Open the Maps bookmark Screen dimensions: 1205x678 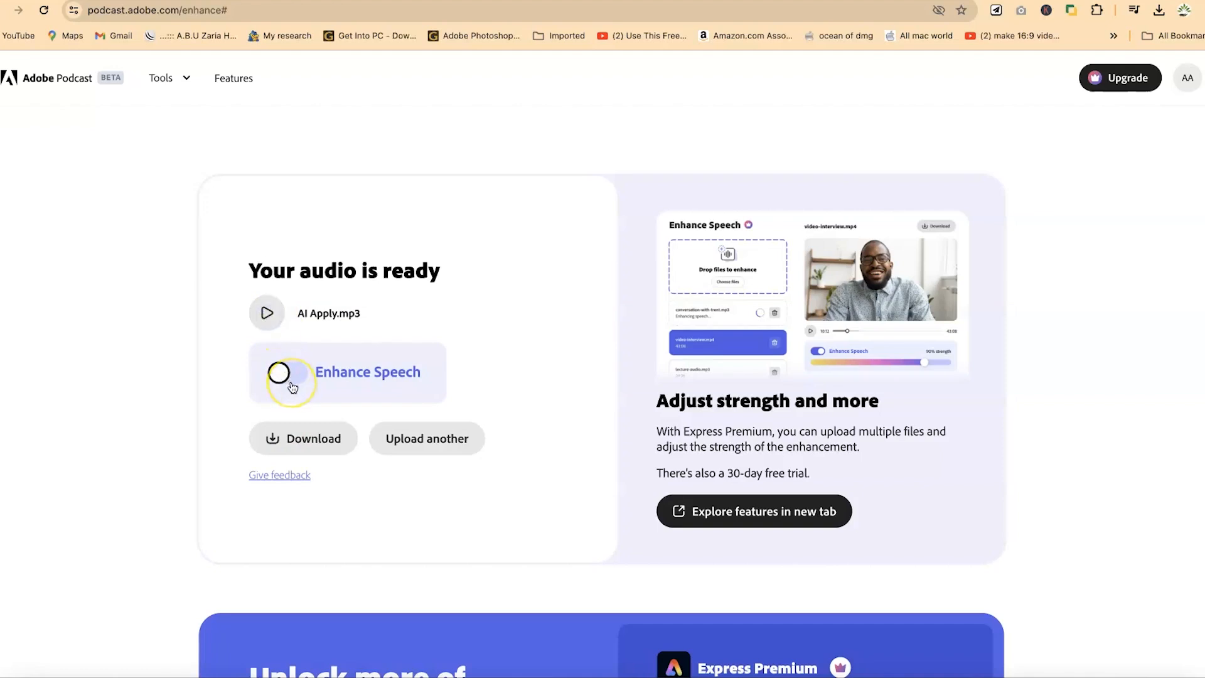[x=65, y=36]
